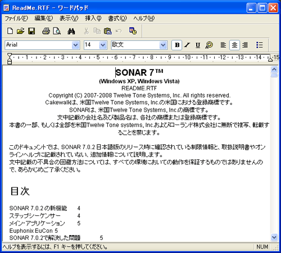Close the ReadMe.RTF WordPad window

[x=273, y=8]
